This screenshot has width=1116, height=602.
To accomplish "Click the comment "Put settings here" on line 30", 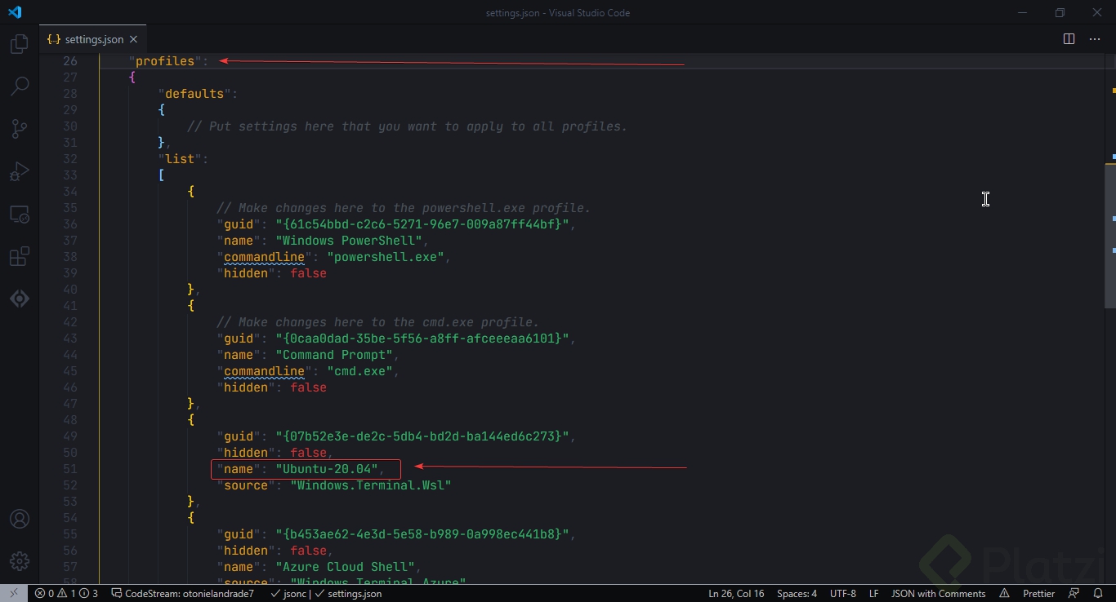I will [x=407, y=126].
